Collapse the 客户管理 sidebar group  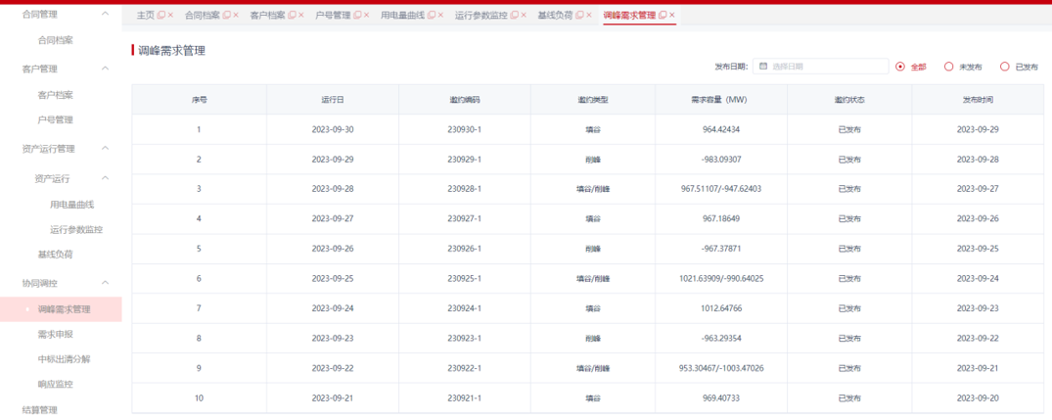105,69
